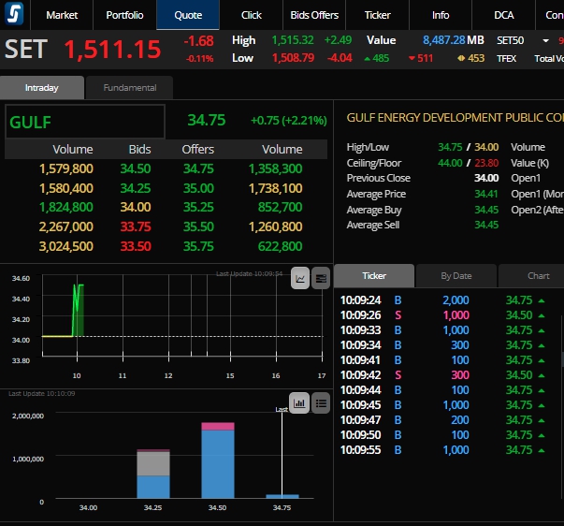Click the decliners count 511
564x526 pixels.
421,58
